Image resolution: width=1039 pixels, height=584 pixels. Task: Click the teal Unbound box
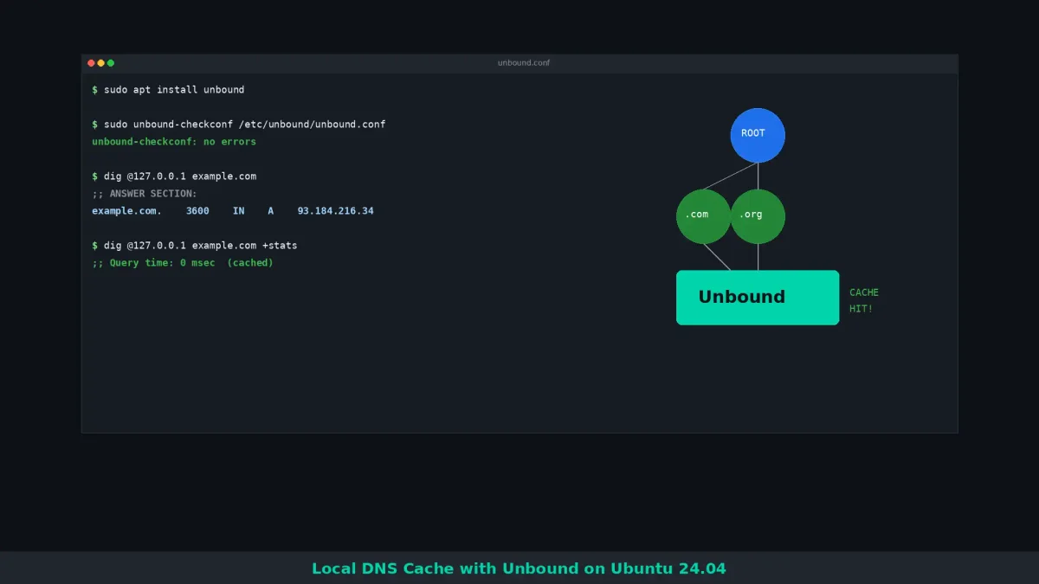point(758,298)
